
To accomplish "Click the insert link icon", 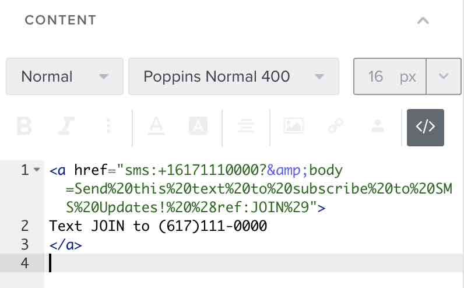I will point(336,126).
